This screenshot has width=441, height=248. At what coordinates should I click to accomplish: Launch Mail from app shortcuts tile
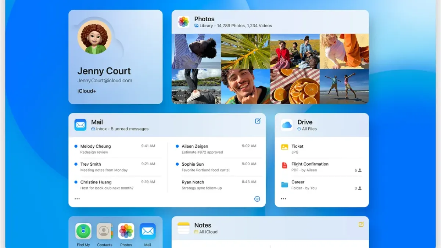(x=147, y=231)
